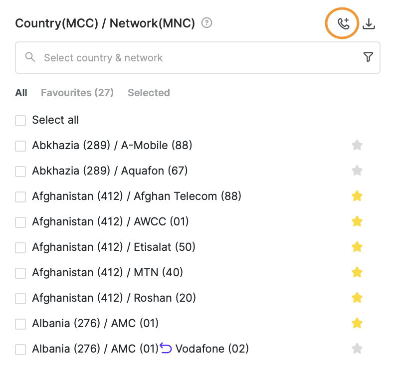The width and height of the screenshot is (394, 376).
Task: Tick Afghanistan / Etisalat (50) checkbox
Action: point(20,247)
